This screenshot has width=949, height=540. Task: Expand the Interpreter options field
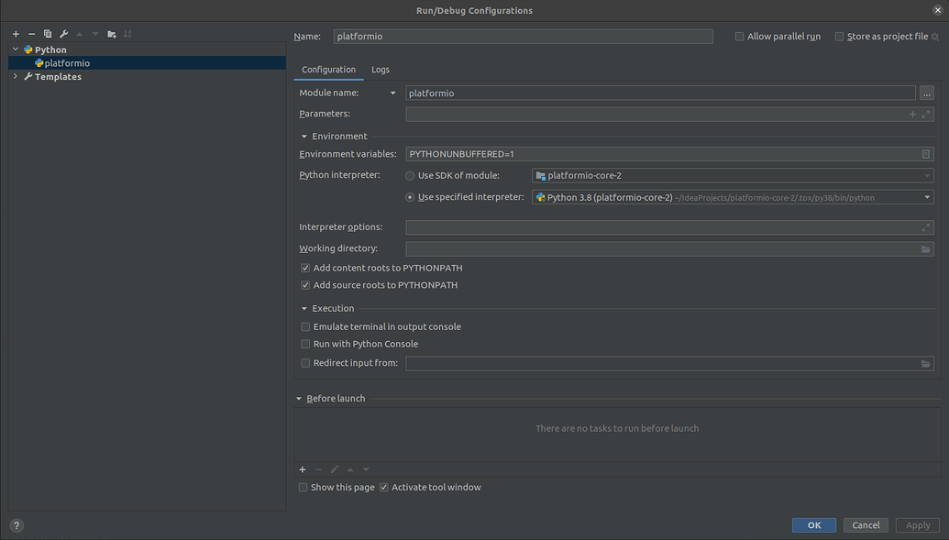click(x=926, y=227)
